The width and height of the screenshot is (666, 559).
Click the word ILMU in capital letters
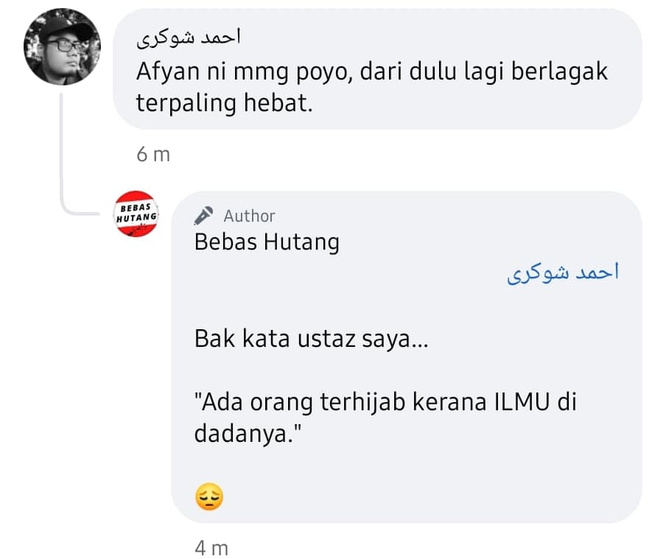[522, 402]
